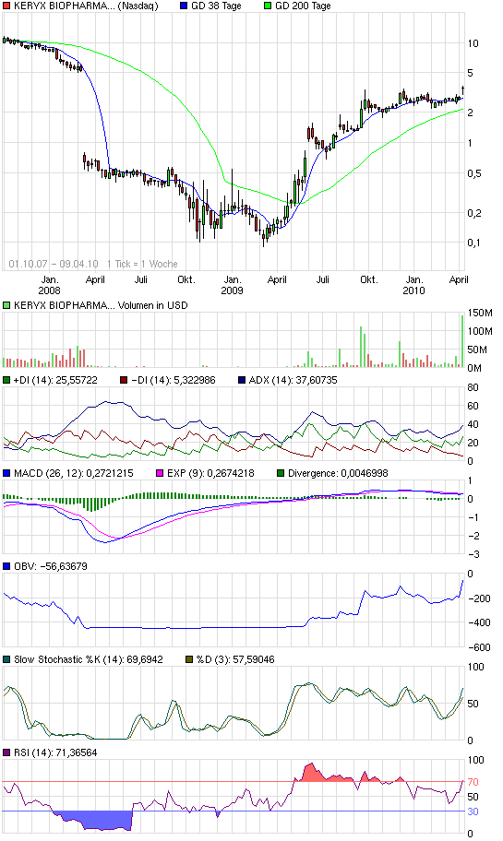503x841 pixels.
Task: Click the Jan. 2008 axis label
Action: click(50, 285)
